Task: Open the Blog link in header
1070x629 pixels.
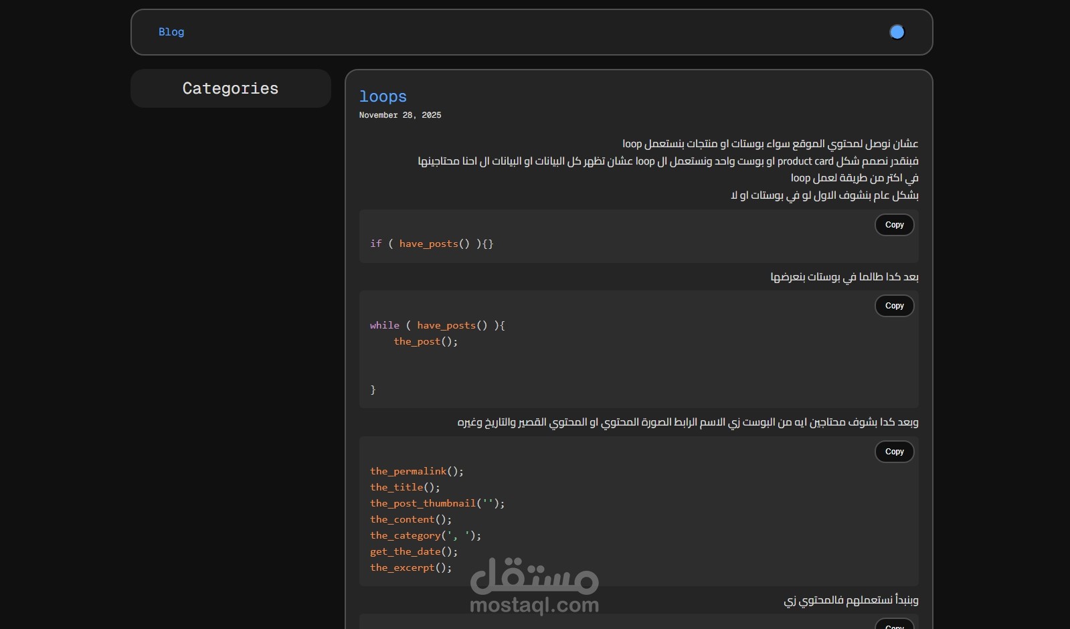Action: (x=171, y=32)
